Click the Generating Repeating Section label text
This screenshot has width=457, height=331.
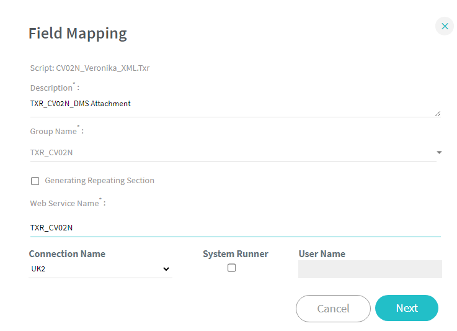pos(99,181)
